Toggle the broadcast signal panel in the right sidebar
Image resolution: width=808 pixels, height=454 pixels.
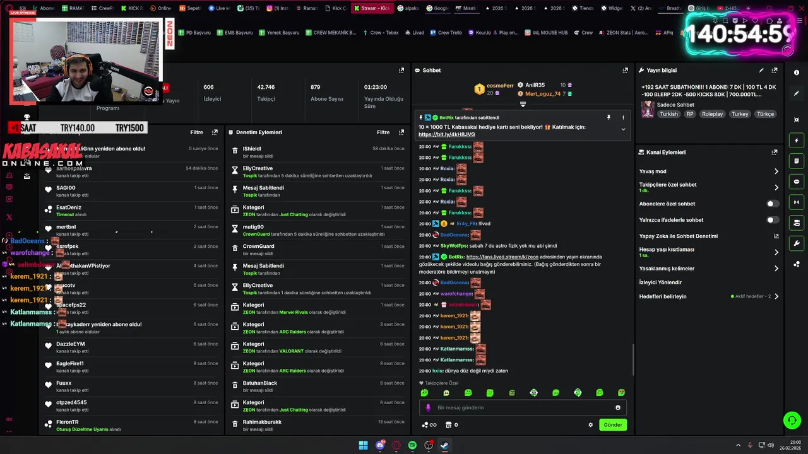tap(797, 202)
